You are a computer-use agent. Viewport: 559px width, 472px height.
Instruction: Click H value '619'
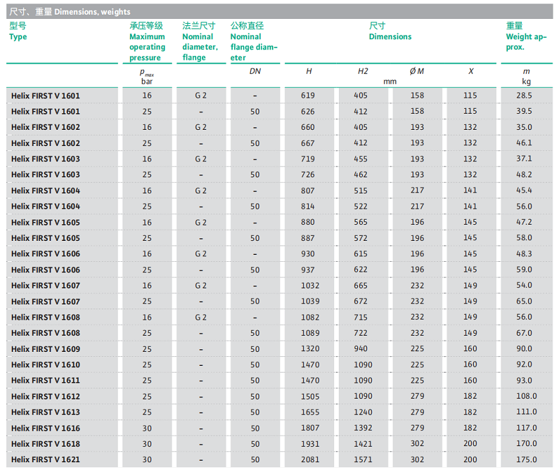[x=307, y=96]
